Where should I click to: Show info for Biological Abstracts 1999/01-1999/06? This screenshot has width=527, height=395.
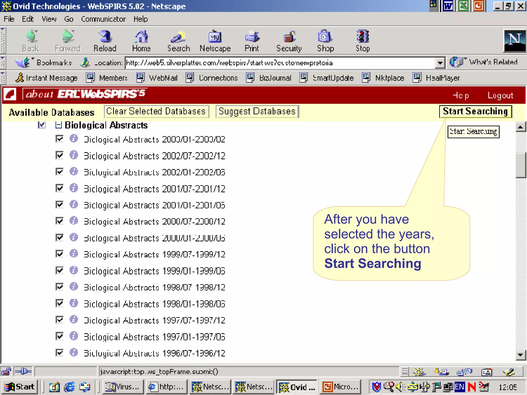pos(74,270)
